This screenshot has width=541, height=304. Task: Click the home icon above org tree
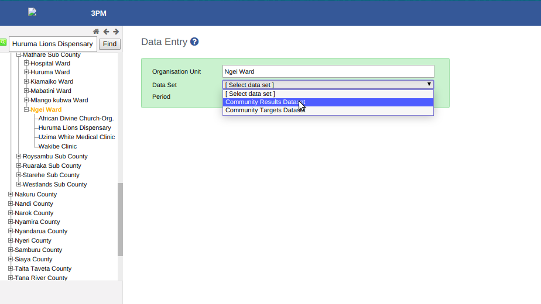point(96,32)
